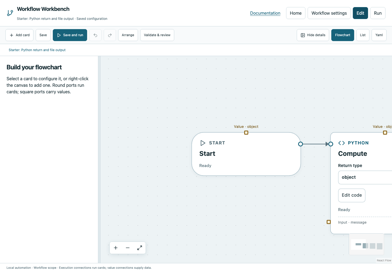Click the Start to Compute connection arrow
The height and width of the screenshot is (272, 392).
[316, 144]
